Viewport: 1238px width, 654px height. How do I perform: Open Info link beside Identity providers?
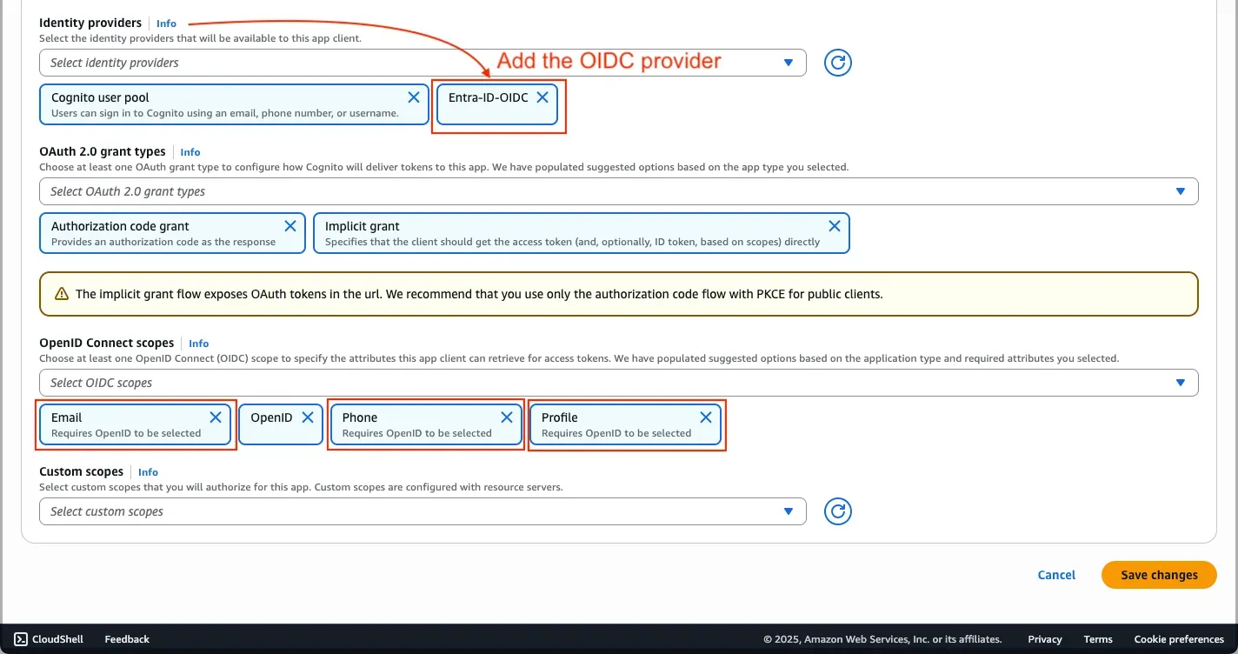tap(166, 23)
